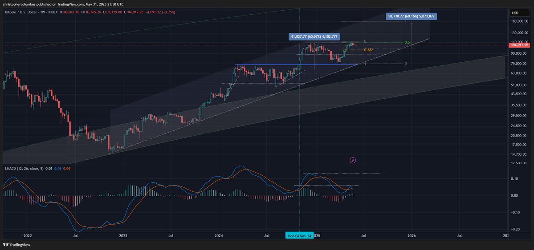Click the LMACD blue value 0.06
Image resolution: width=534 pixels, height=250 pixels.
[x=58, y=168]
